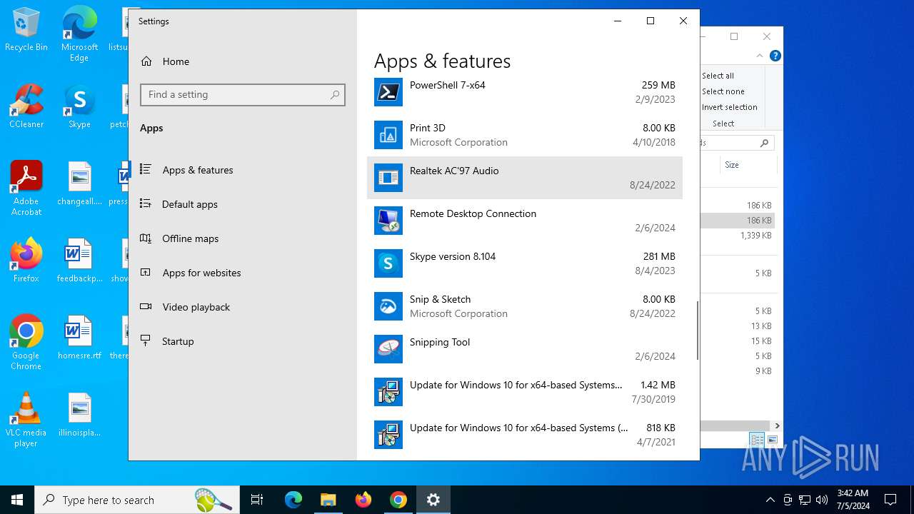Click the Skype version 8.104 icon
The width and height of the screenshot is (914, 514).
[388, 263]
